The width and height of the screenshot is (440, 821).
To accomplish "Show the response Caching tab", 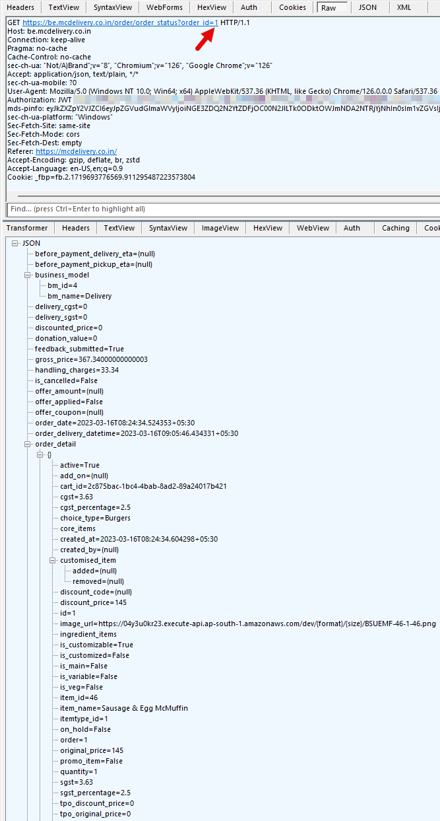I will click(395, 228).
